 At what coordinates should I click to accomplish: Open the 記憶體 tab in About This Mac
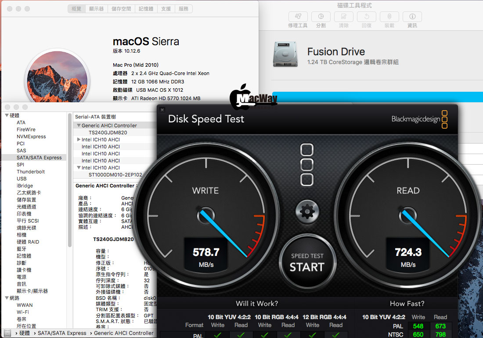[x=146, y=9]
